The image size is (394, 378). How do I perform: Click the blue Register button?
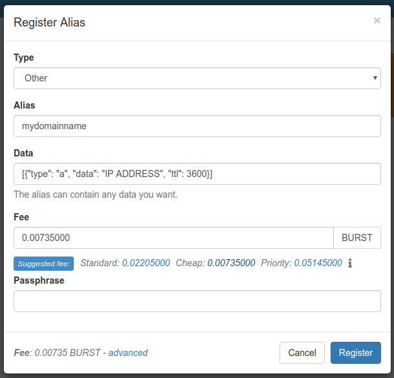[x=355, y=353]
